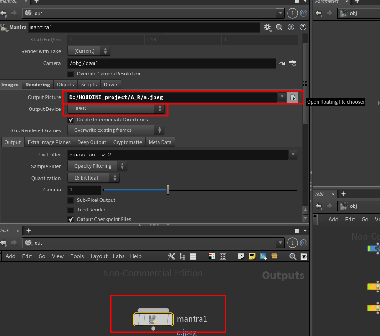Add a background image with the toolbar icon
This screenshot has height=336, width=380.
(x=263, y=256)
